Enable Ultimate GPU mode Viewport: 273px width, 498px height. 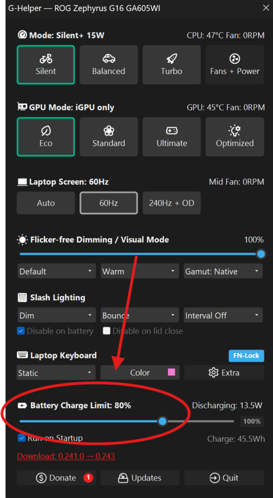click(171, 137)
